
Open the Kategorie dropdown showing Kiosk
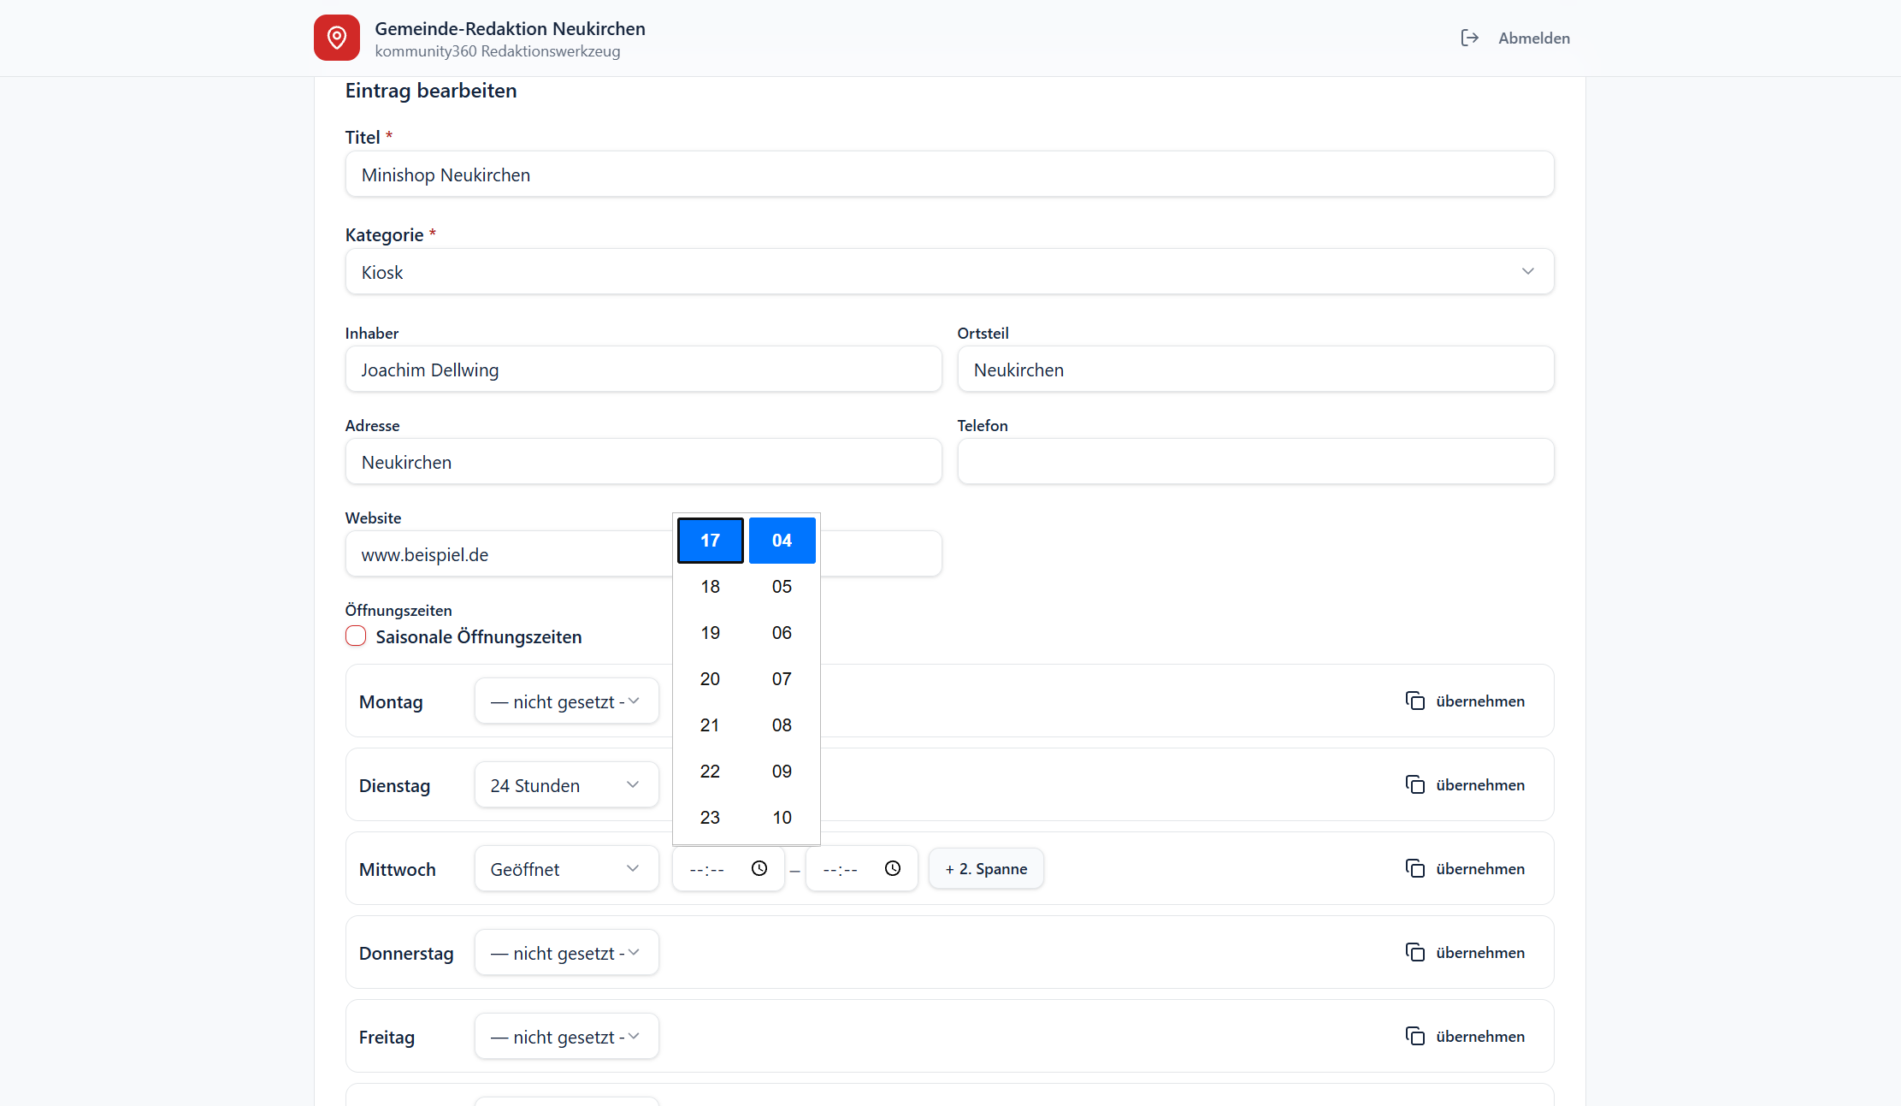pyautogui.click(x=949, y=271)
